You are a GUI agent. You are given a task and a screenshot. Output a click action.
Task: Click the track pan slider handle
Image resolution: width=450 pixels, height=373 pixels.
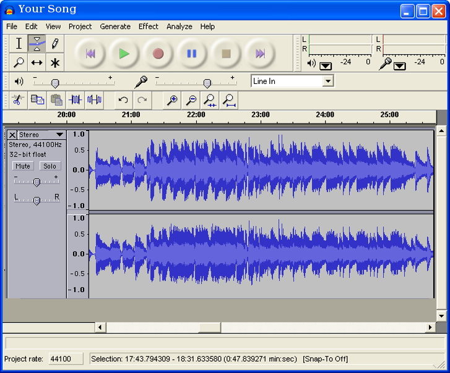point(37,200)
